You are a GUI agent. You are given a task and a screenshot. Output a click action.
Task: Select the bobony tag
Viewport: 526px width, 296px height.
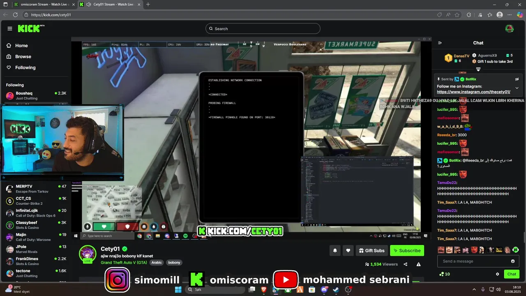pos(174,262)
